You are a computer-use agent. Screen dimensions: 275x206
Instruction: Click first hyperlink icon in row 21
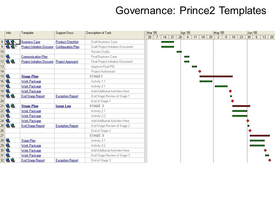coord(8,106)
